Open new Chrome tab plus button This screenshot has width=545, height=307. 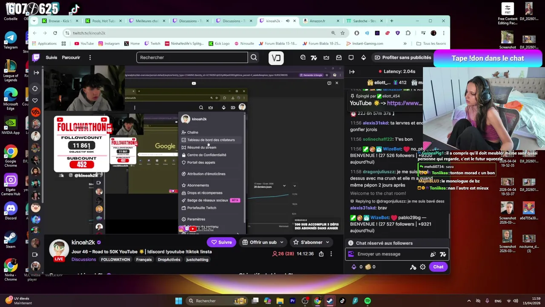[x=392, y=21]
